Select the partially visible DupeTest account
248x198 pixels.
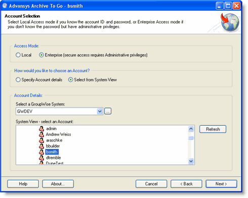[55, 163]
